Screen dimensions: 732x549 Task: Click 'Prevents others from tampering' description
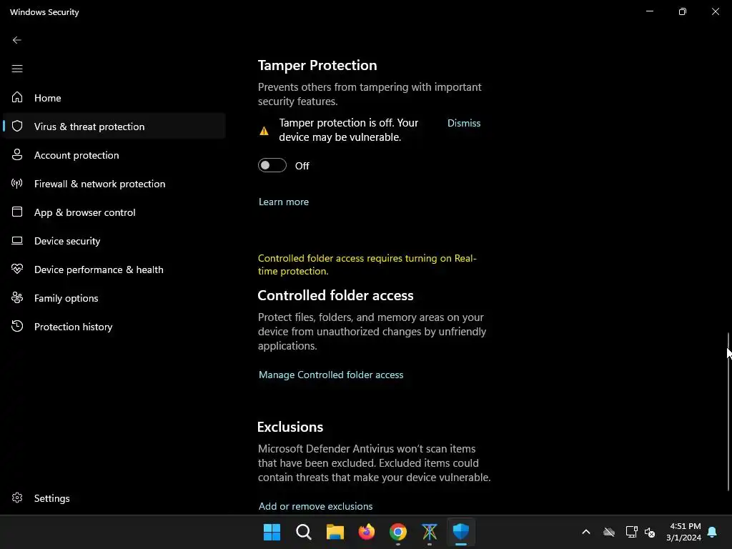(x=370, y=94)
